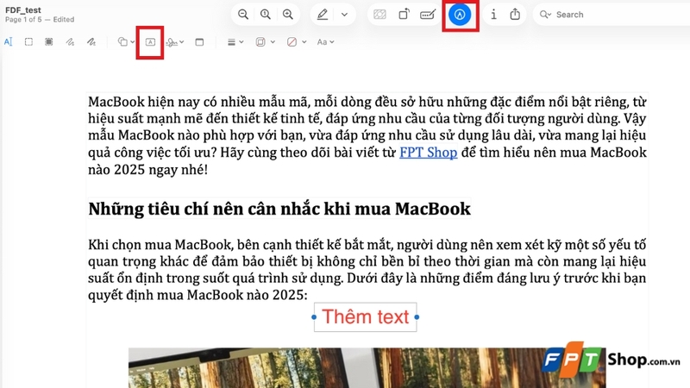
Task: Open the Border Color menu
Action: coord(266,41)
